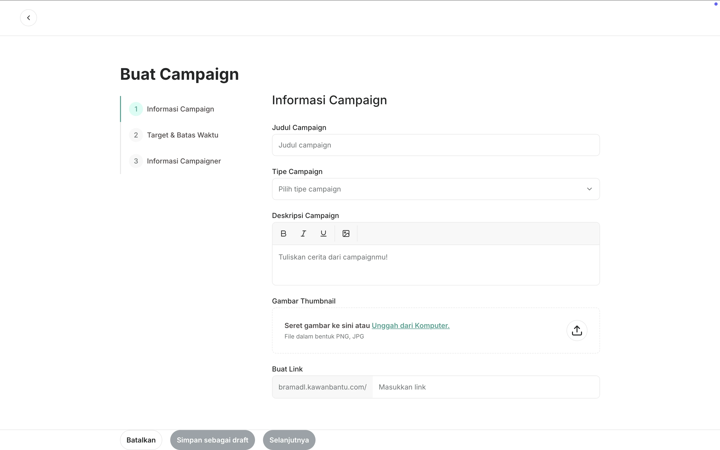Toggle italic formatting in description editor
Viewport: 720px width, 450px height.
(303, 234)
